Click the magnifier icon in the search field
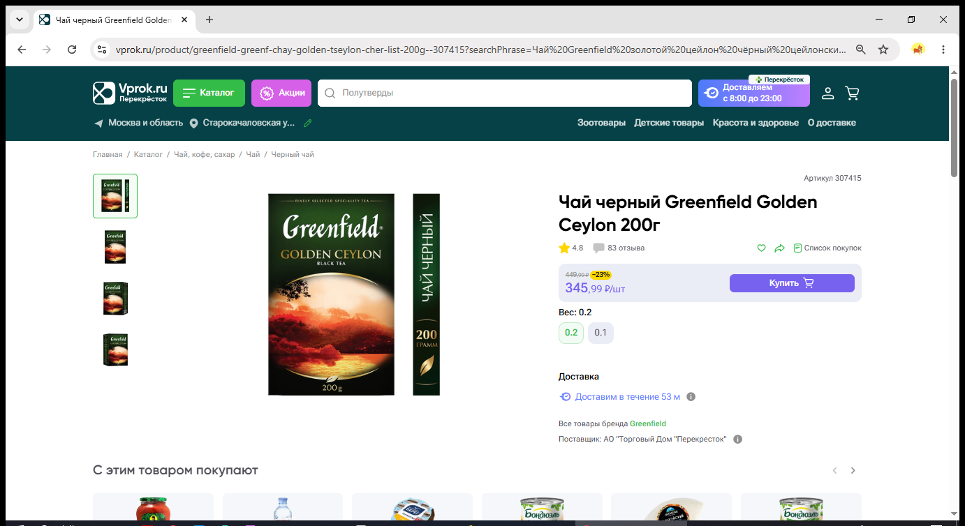Image resolution: width=965 pixels, height=526 pixels. pos(330,93)
